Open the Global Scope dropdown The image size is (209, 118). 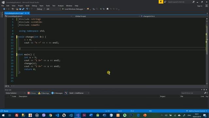[x=107, y=16]
